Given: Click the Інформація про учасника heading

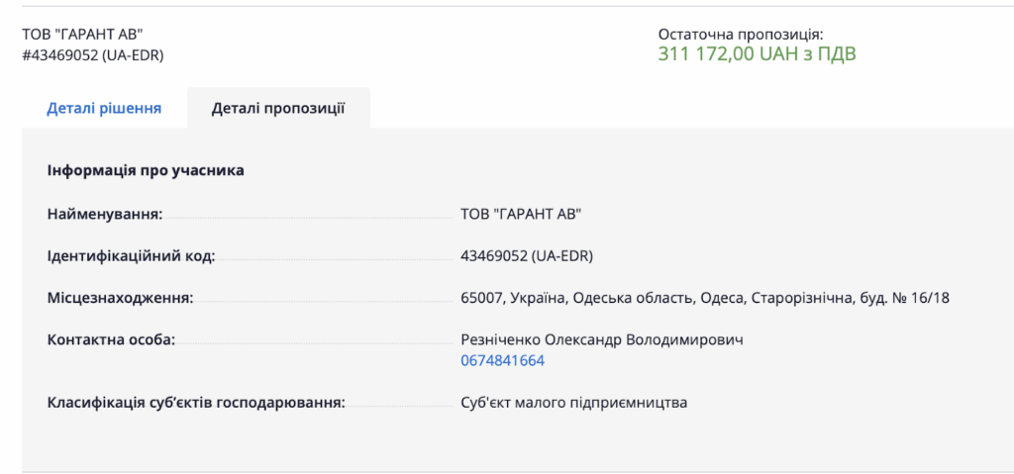Looking at the screenshot, I should [x=146, y=171].
